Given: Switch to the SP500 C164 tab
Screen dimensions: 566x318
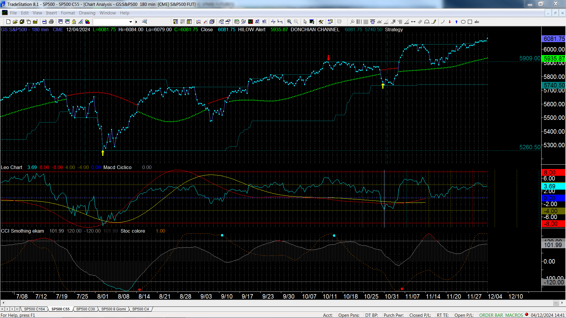Looking at the screenshot, I should click(x=34, y=309).
